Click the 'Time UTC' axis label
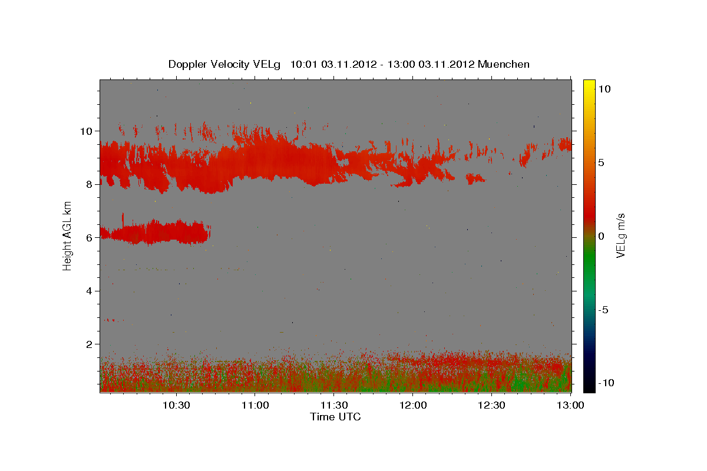The width and height of the screenshot is (707, 471). tap(335, 417)
